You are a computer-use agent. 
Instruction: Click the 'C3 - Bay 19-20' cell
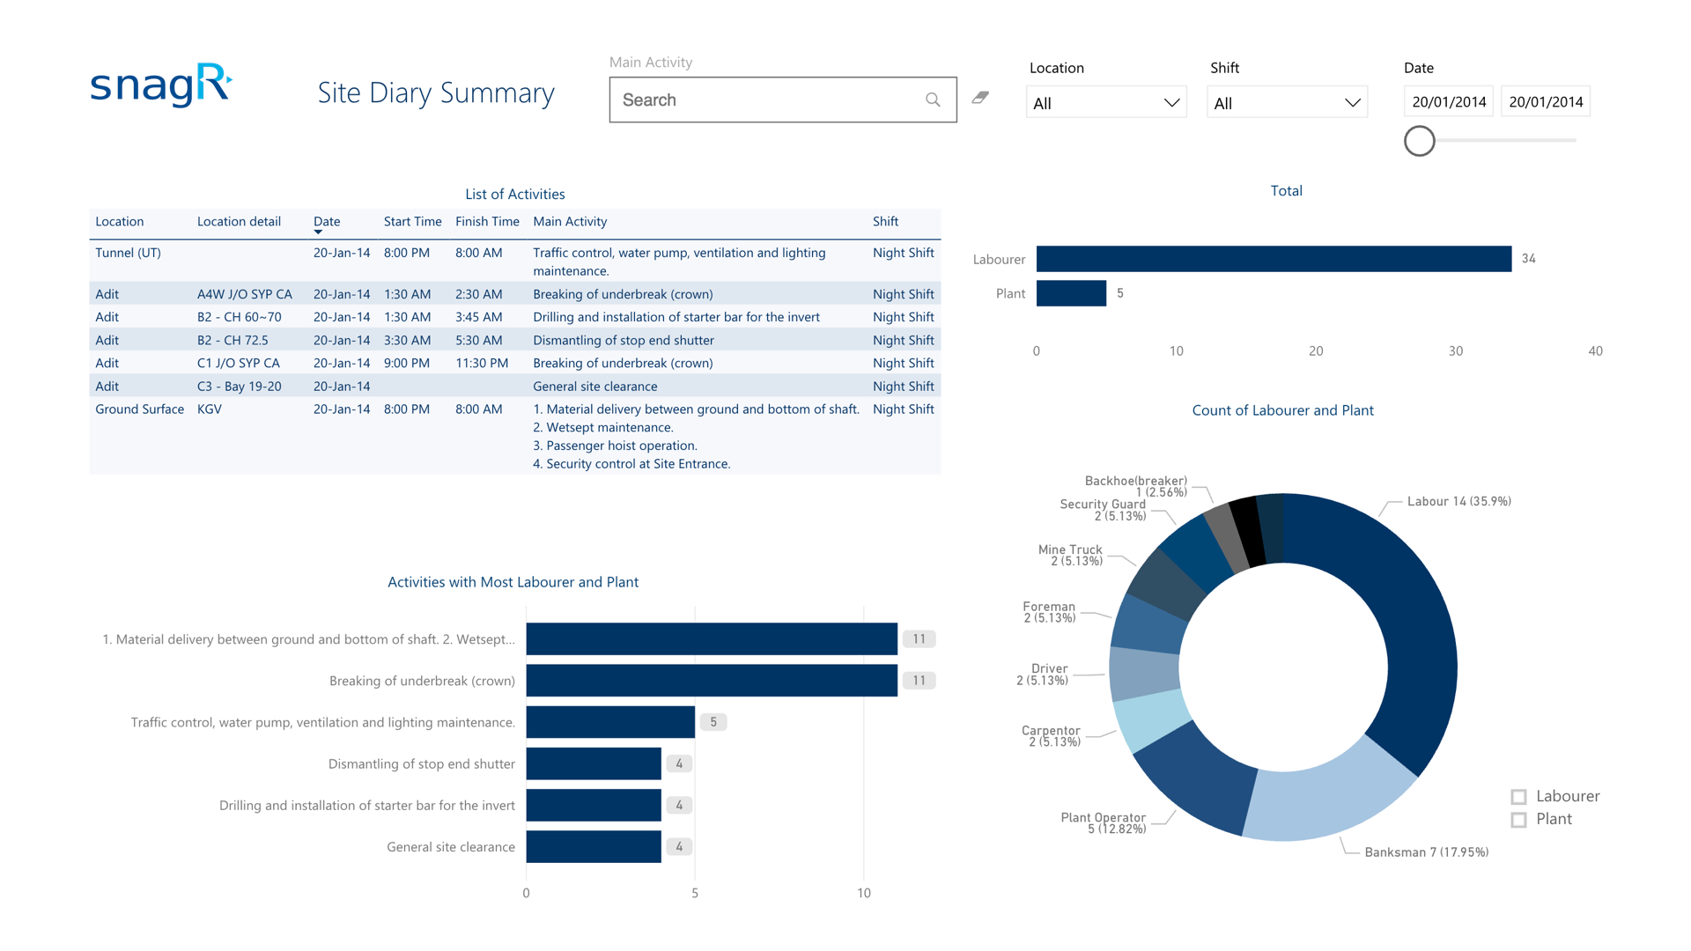coord(239,387)
